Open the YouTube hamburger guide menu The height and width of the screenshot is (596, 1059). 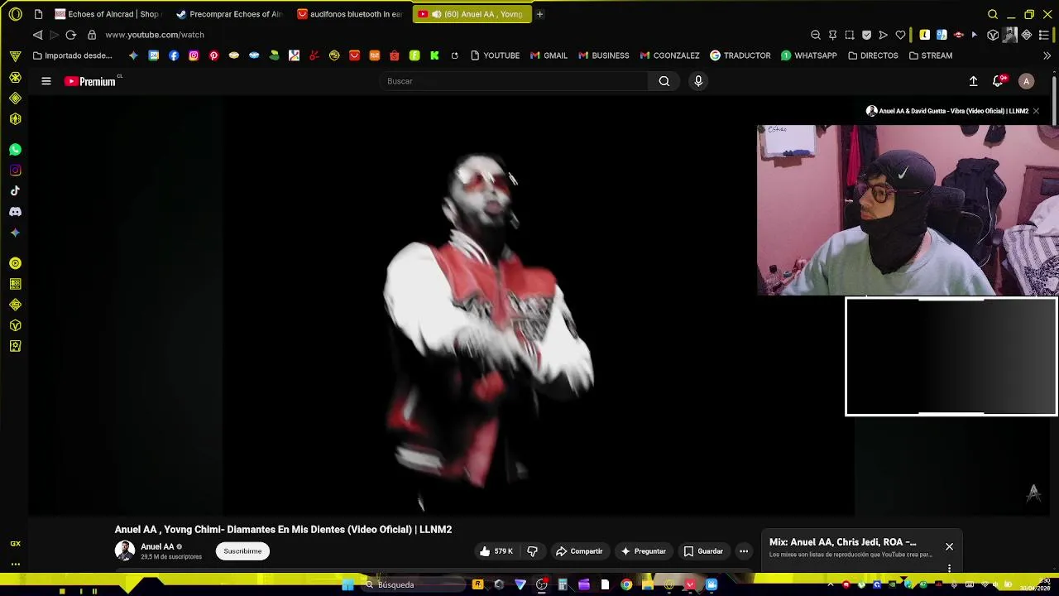tap(46, 81)
